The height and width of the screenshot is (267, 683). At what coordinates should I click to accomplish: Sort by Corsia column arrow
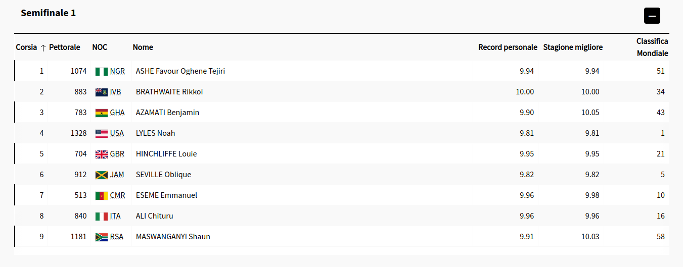click(x=43, y=47)
